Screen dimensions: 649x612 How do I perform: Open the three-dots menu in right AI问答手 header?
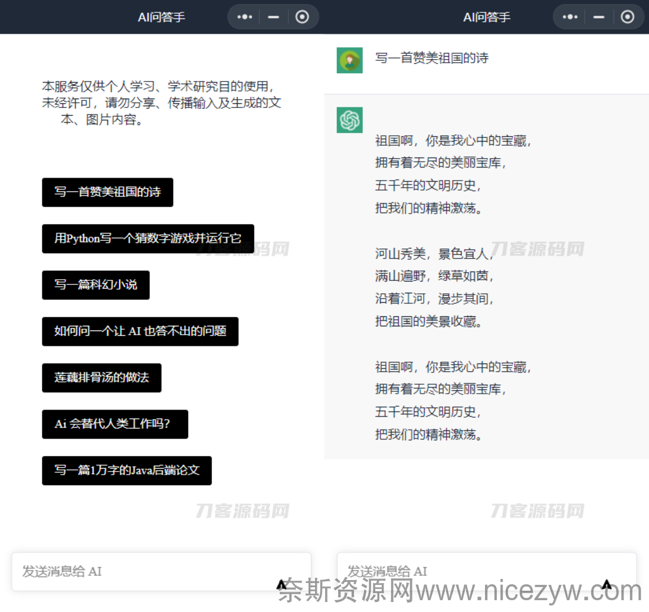[x=570, y=17]
